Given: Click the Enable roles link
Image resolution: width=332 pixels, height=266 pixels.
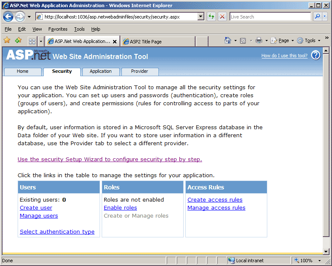Looking at the screenshot, I should click(120, 207).
